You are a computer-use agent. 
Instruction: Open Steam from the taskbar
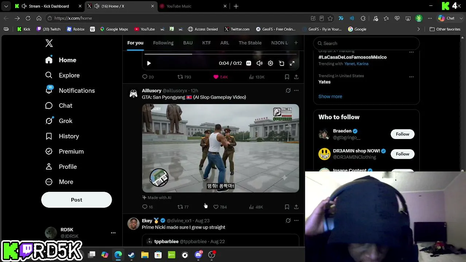click(131, 255)
